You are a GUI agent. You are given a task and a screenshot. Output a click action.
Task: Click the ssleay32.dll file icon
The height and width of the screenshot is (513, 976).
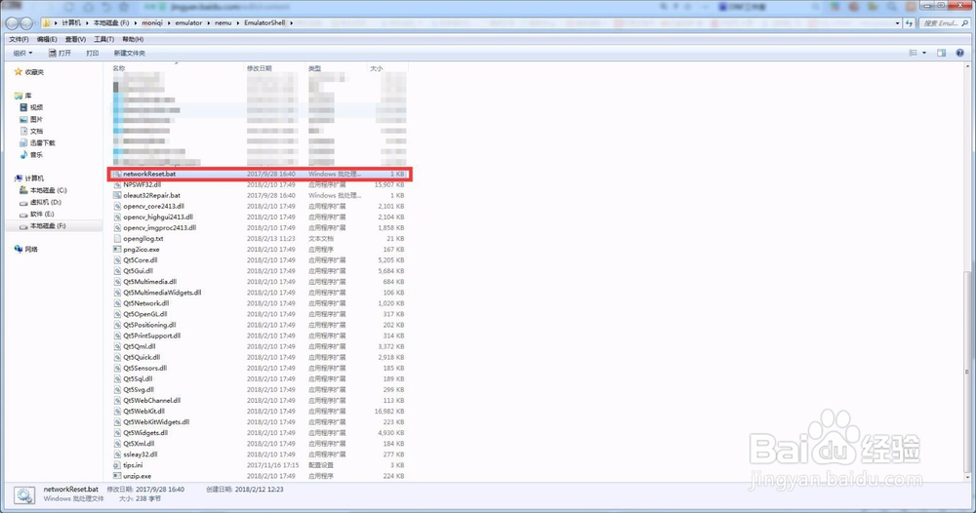(117, 454)
